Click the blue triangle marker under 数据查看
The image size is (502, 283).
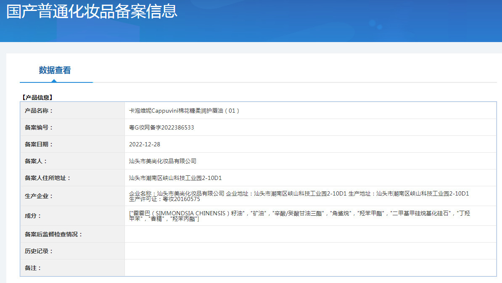coord(54,81)
